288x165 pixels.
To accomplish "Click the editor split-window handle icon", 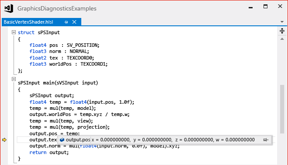I will [x=282, y=31].
